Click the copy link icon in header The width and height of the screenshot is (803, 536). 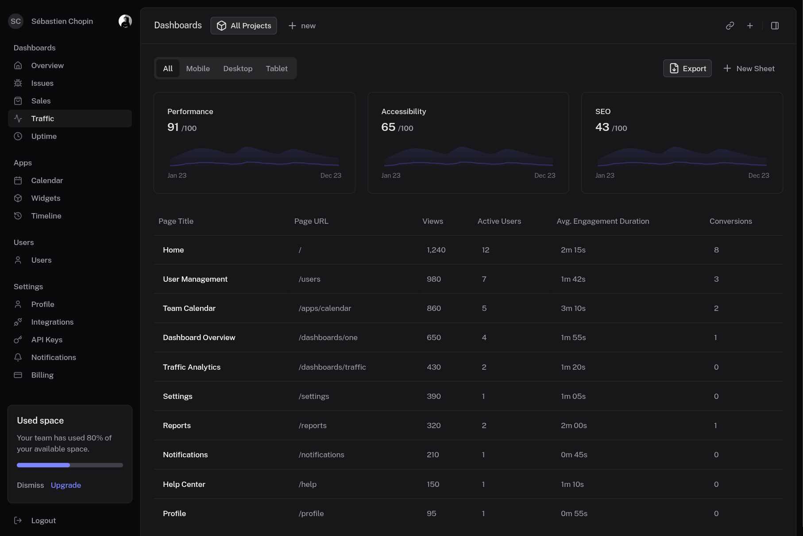click(730, 26)
